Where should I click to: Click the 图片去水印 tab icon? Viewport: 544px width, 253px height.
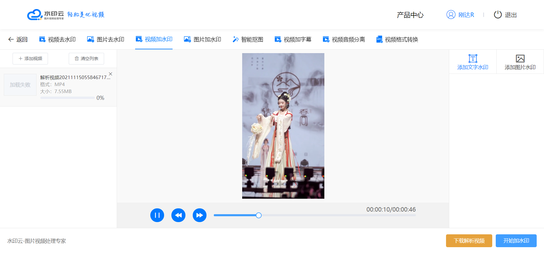90,39
